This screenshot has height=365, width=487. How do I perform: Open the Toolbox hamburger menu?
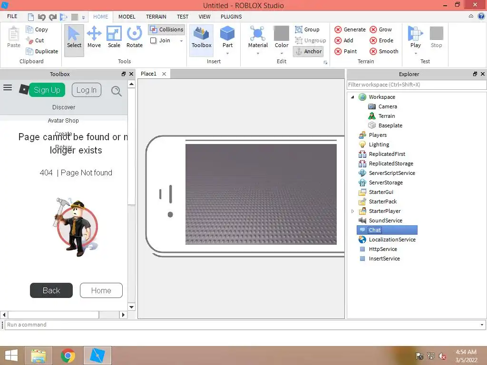click(x=8, y=88)
